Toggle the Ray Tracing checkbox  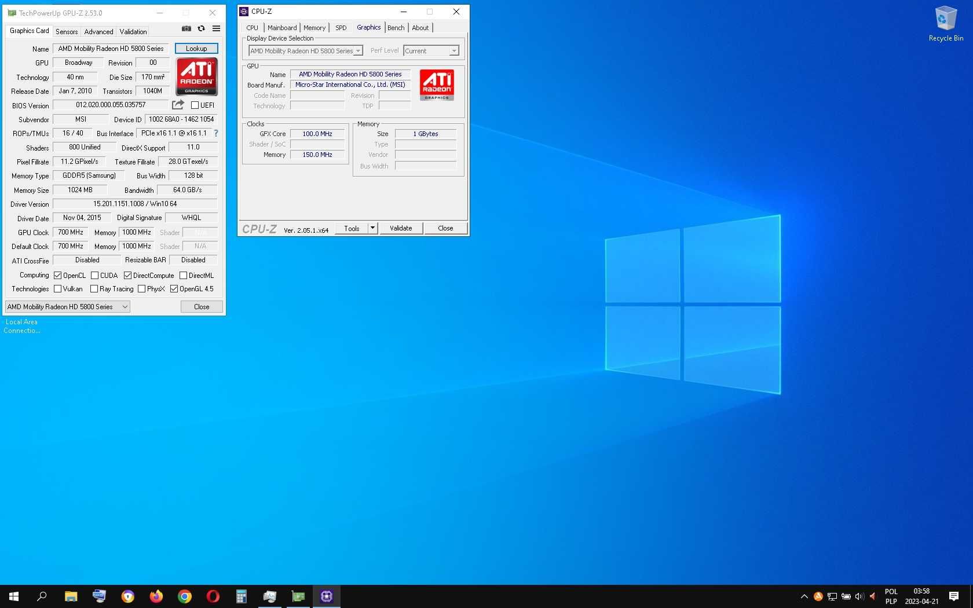click(94, 289)
